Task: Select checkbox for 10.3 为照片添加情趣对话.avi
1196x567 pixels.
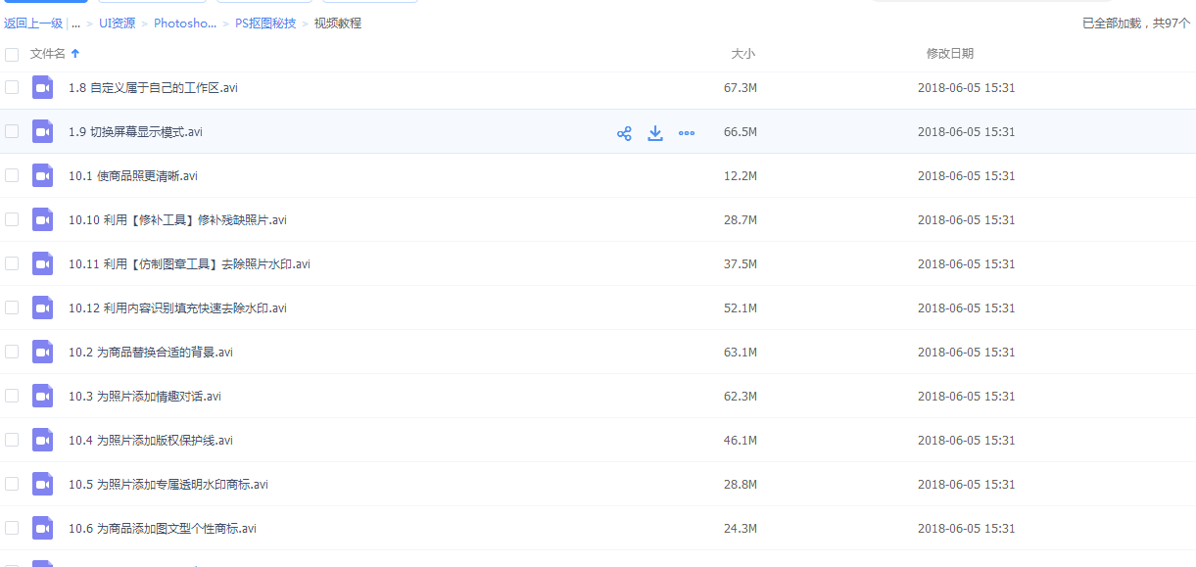Action: point(12,396)
